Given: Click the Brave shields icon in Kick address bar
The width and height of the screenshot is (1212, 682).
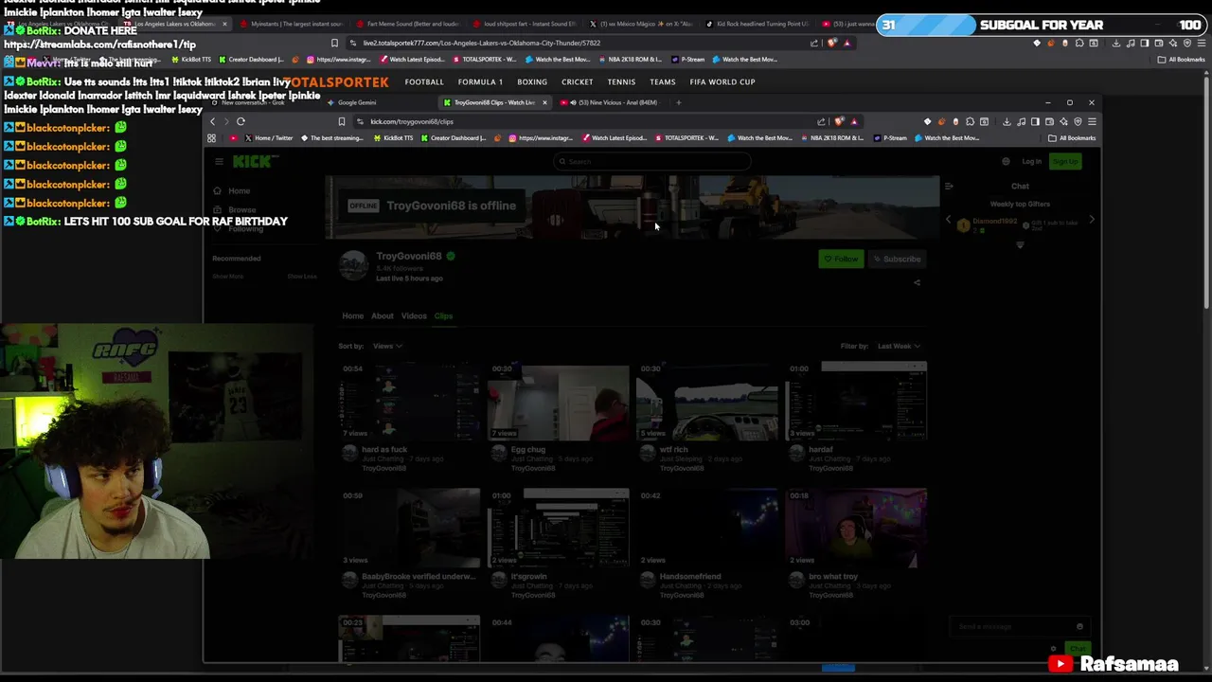Looking at the screenshot, I should pos(839,121).
